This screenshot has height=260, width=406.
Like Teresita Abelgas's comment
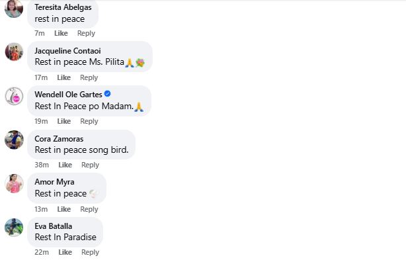[x=61, y=33]
